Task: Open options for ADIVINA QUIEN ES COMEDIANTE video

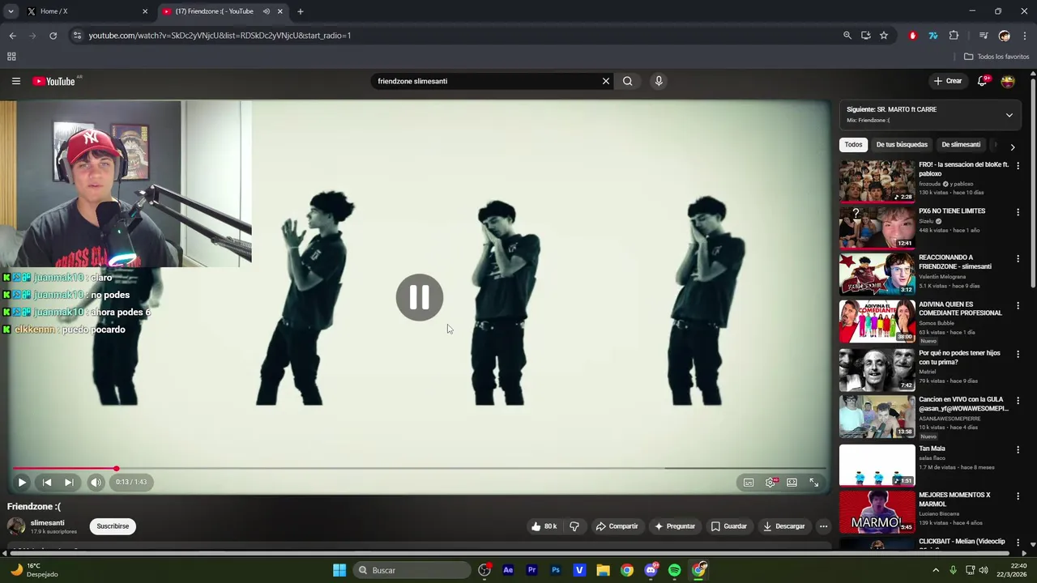Action: click(1018, 305)
